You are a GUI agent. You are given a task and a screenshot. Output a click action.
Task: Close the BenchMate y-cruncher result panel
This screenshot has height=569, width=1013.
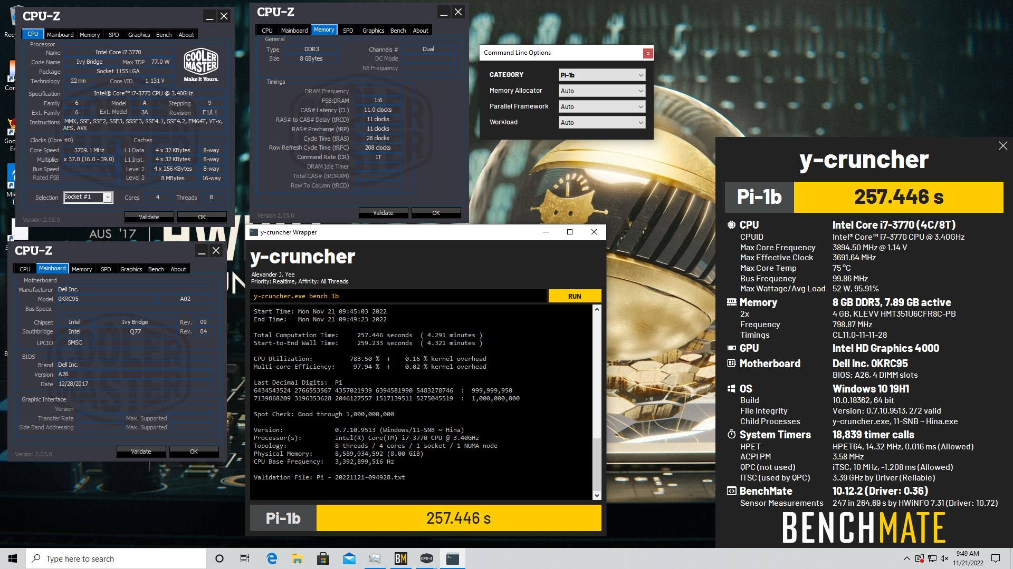point(1003,146)
